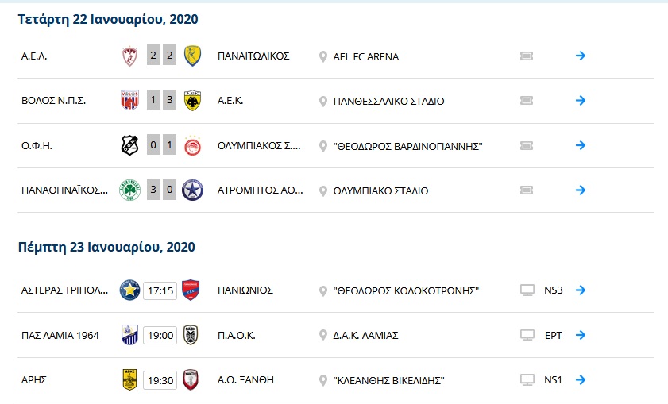
Task: Click the NS3 broadcast channel label
Action: (554, 290)
